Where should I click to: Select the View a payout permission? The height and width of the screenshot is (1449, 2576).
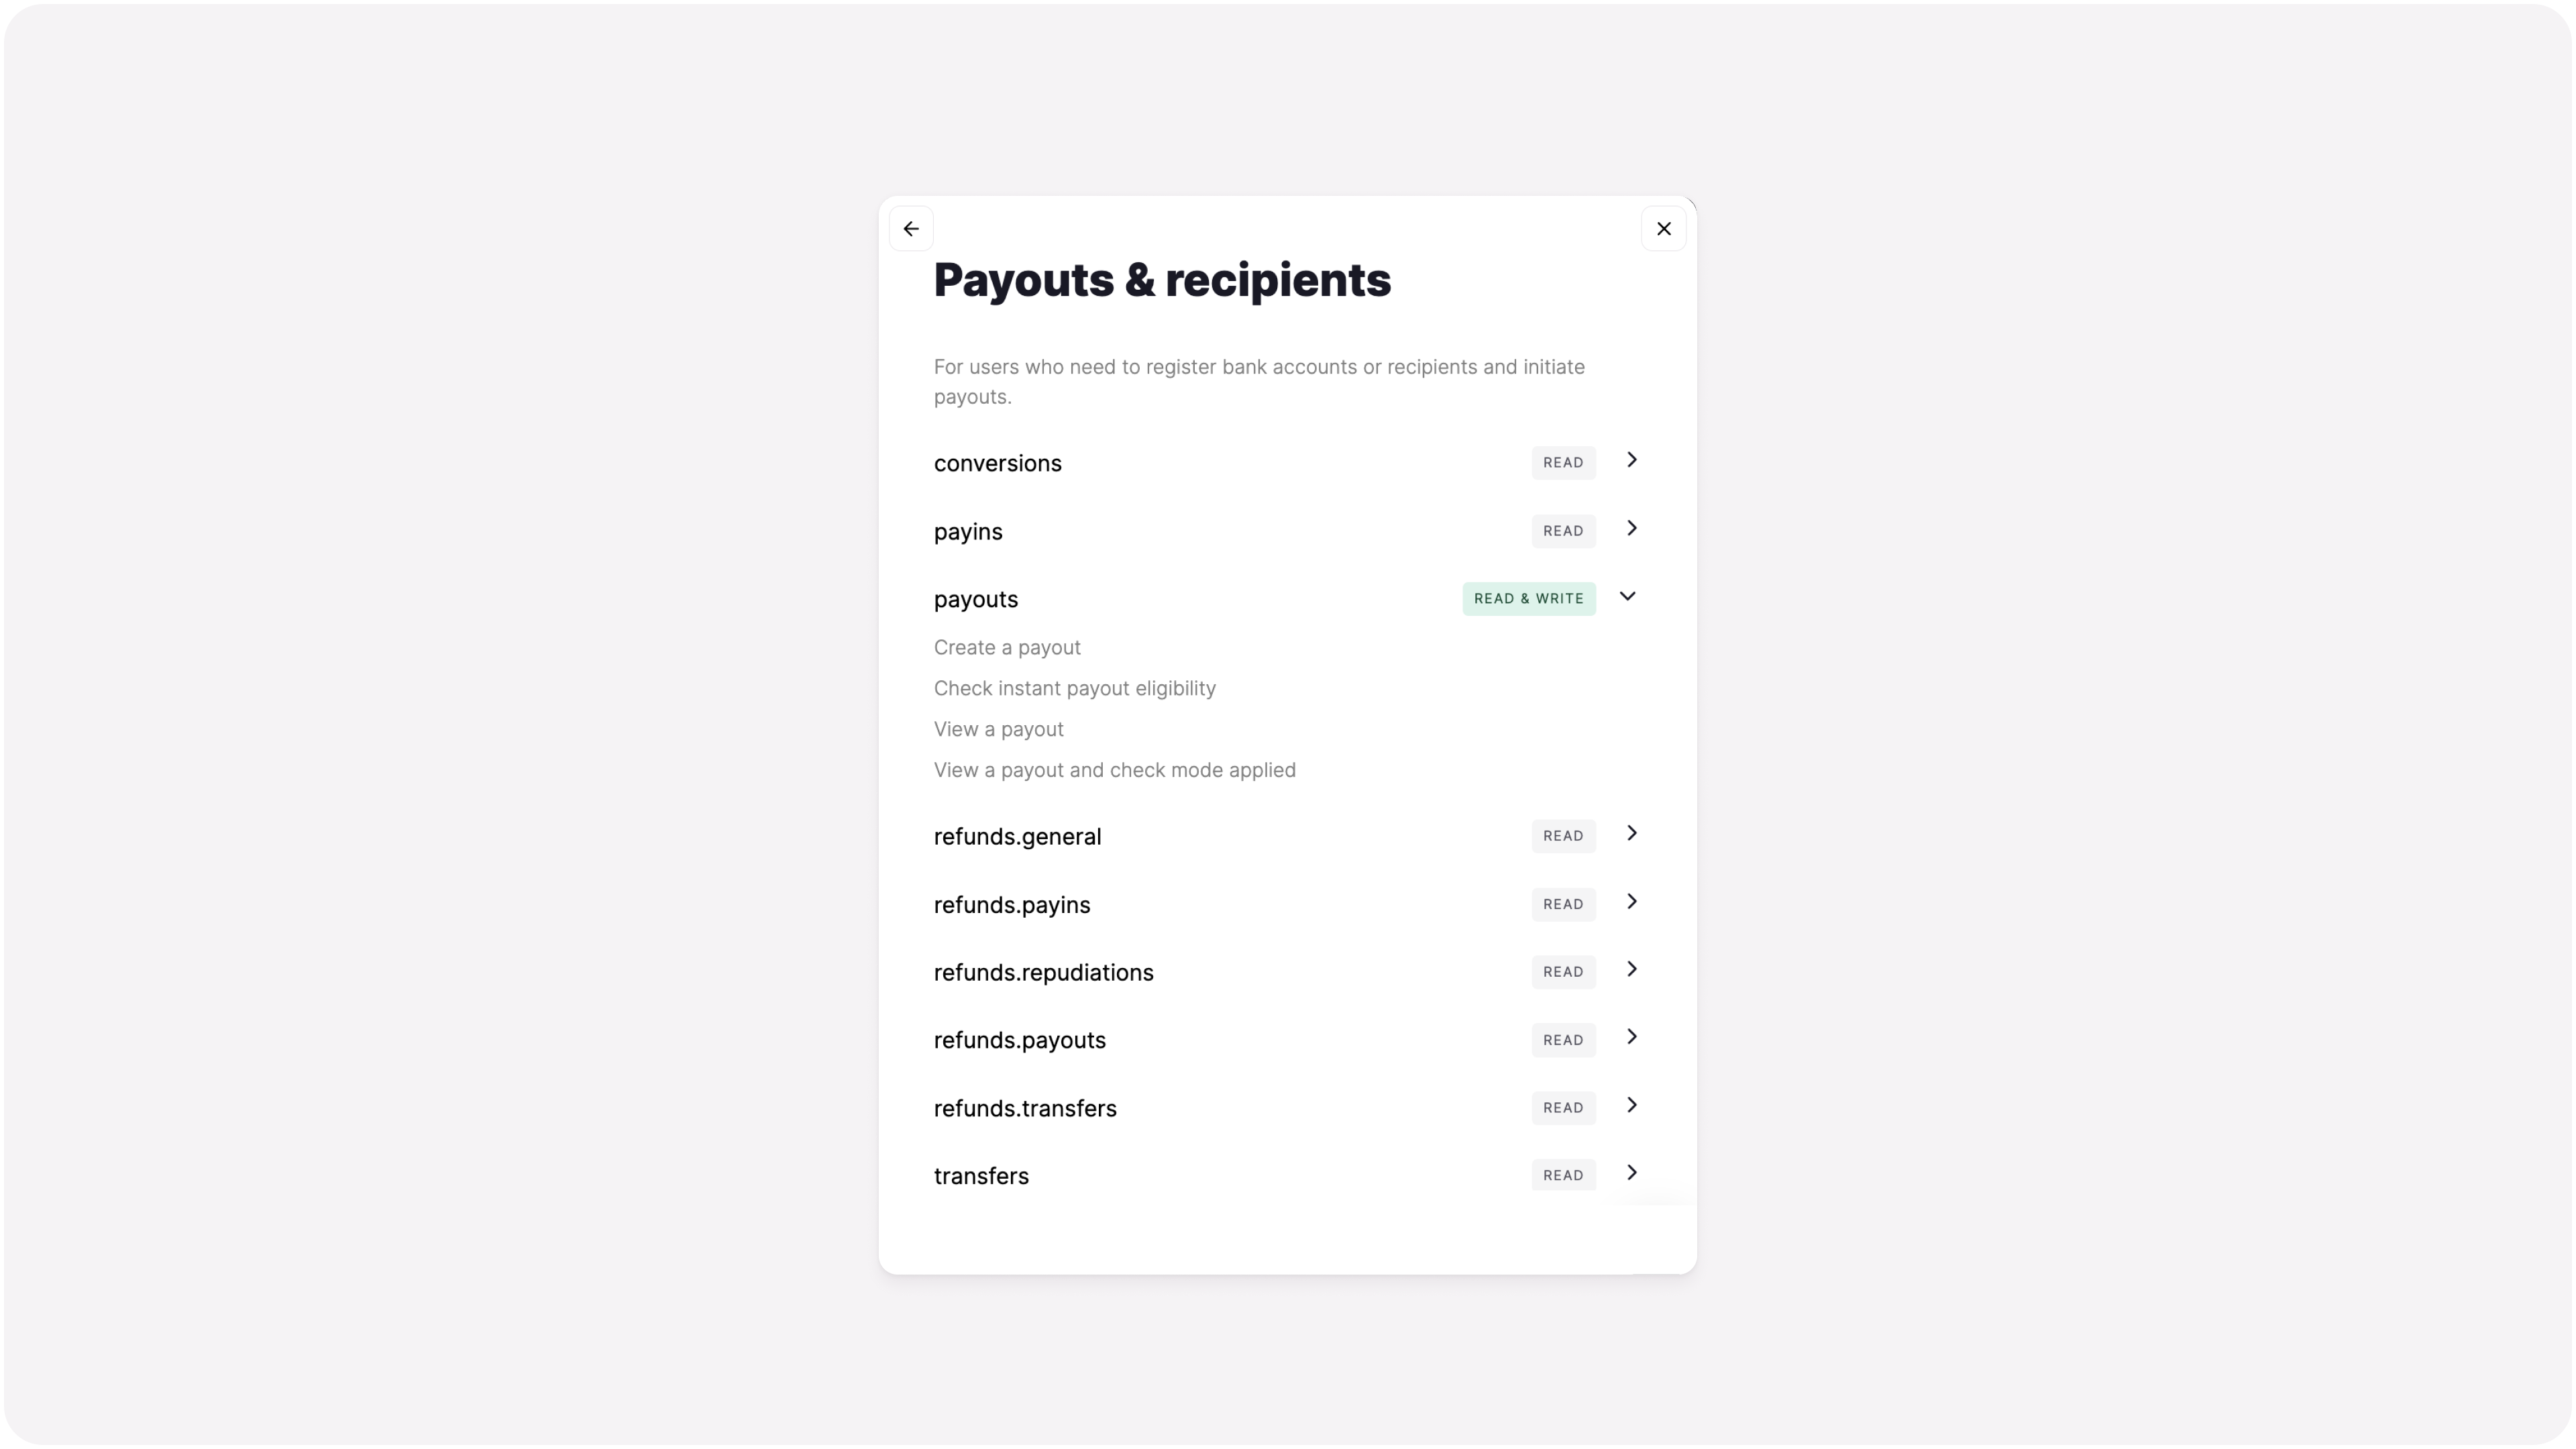pos(998,729)
